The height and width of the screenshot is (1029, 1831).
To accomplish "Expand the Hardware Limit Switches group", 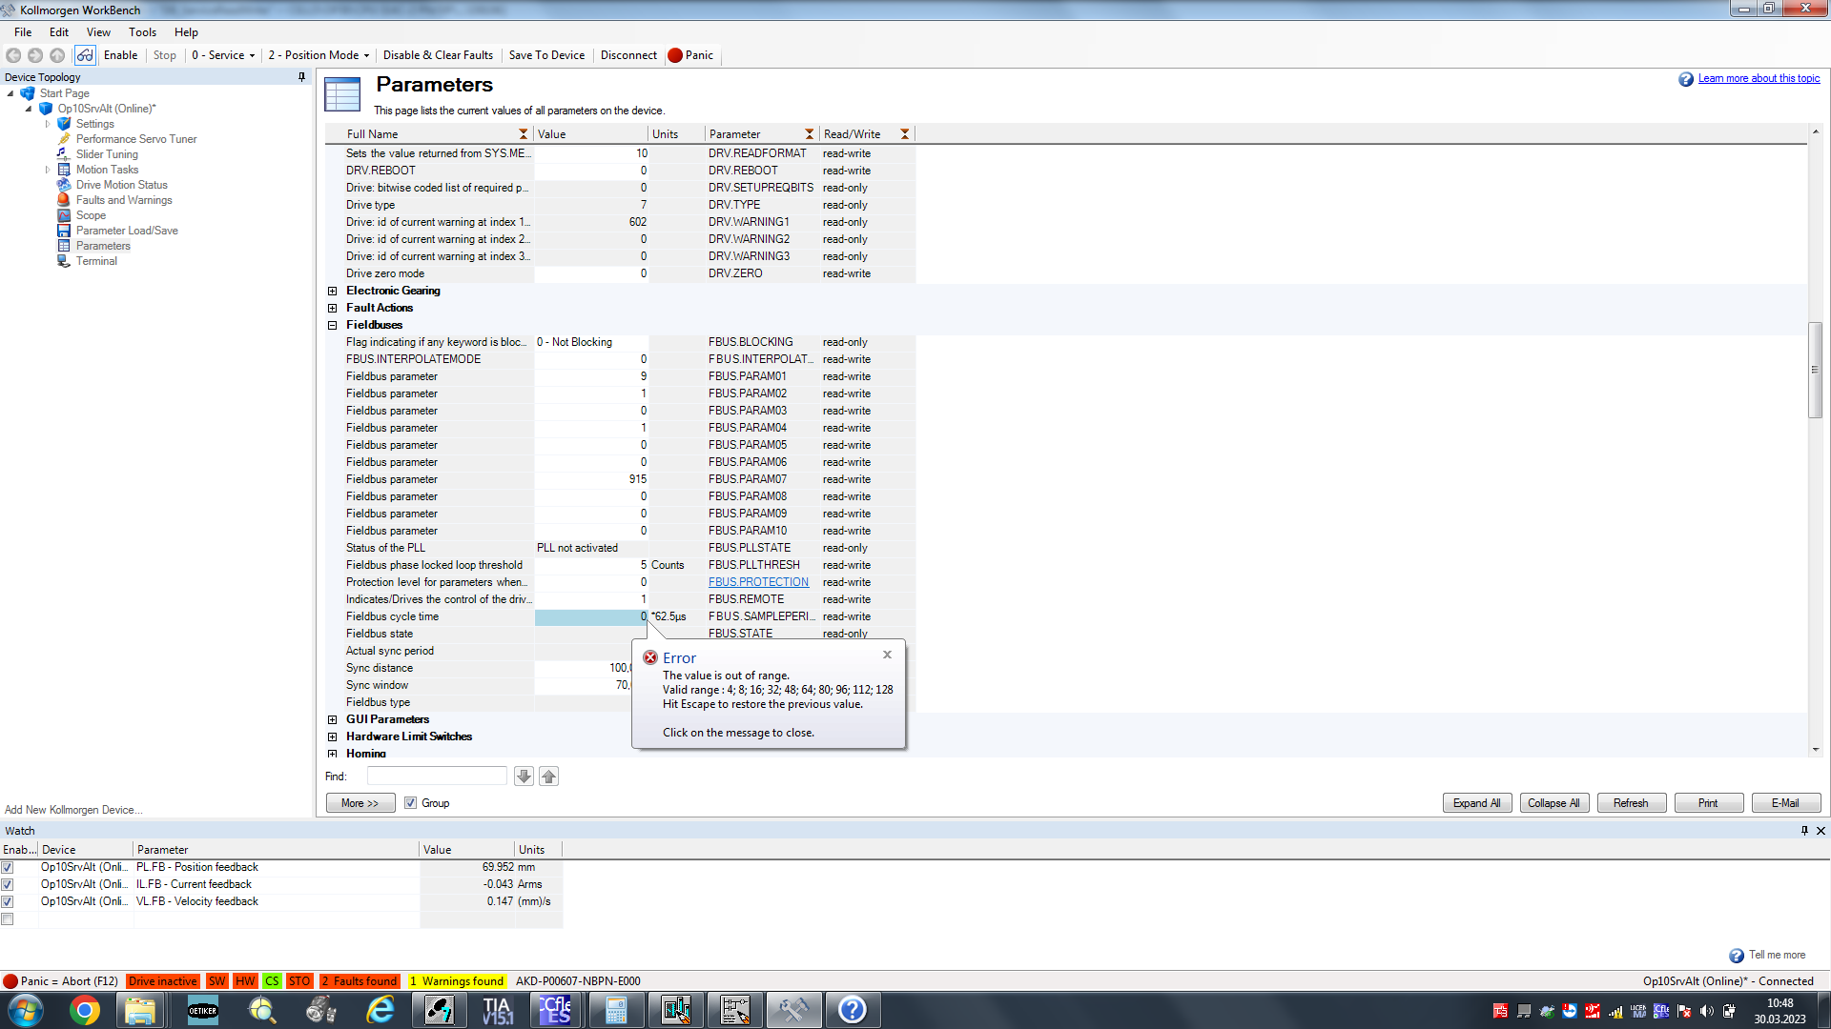I will [332, 737].
